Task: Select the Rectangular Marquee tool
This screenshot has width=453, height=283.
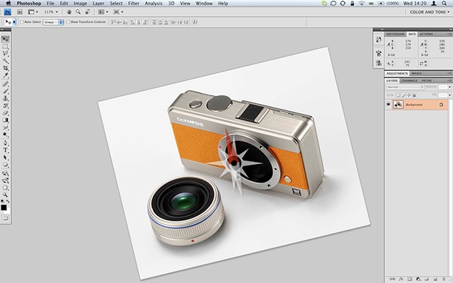Action: click(6, 47)
